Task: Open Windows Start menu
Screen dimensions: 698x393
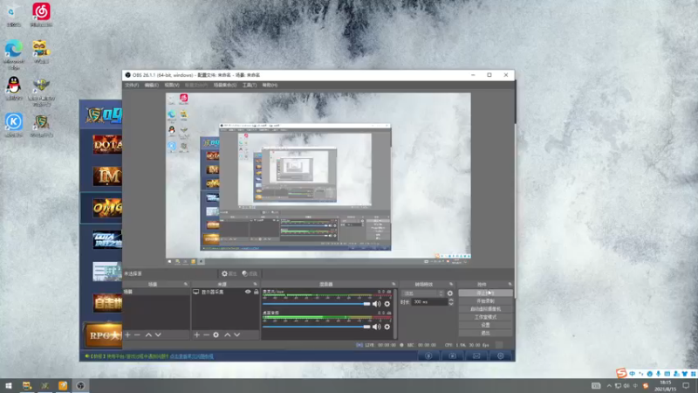Action: [9, 385]
